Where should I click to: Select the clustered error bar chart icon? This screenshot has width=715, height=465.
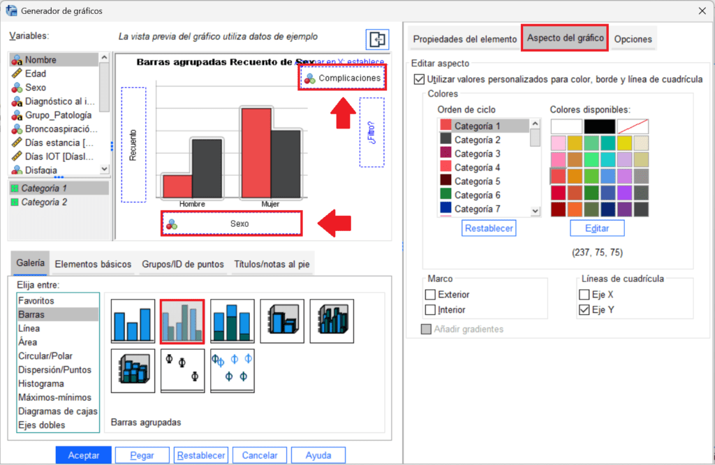232,371
